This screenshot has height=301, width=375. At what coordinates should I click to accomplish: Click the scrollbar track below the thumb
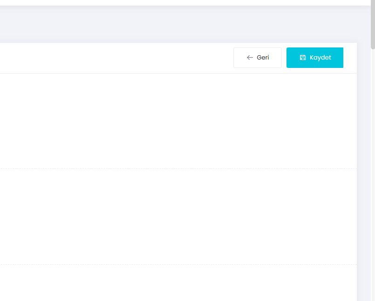[x=372, y=186]
